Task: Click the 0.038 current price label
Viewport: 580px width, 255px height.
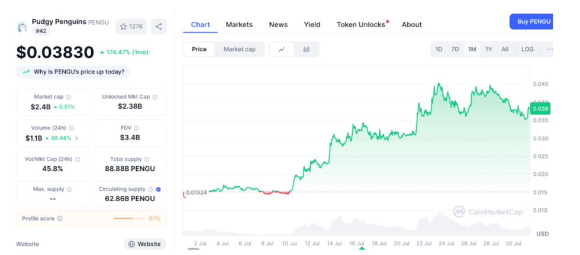Action: tap(540, 109)
